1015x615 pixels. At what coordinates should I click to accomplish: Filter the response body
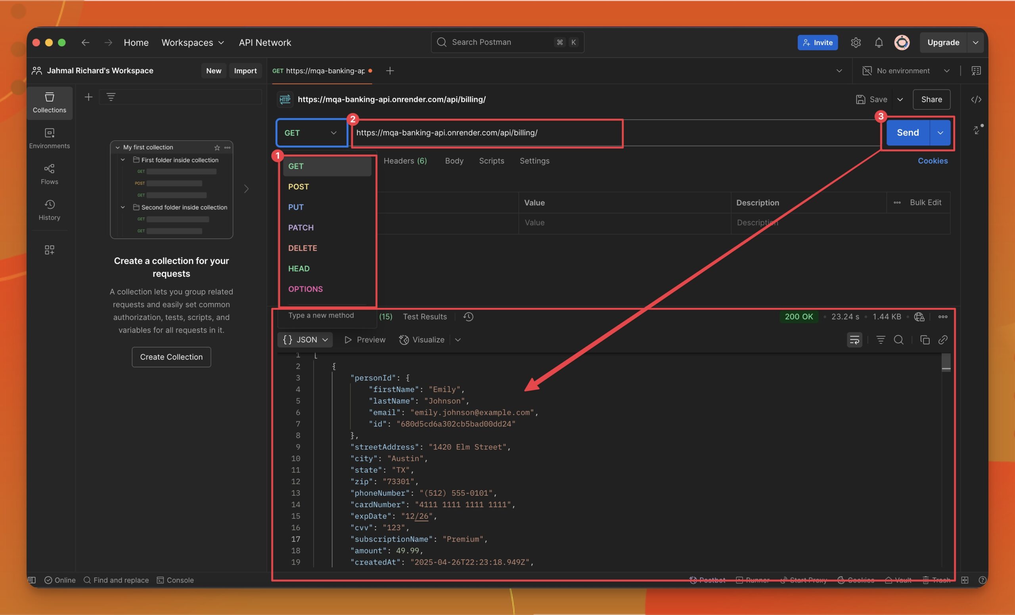[880, 340]
